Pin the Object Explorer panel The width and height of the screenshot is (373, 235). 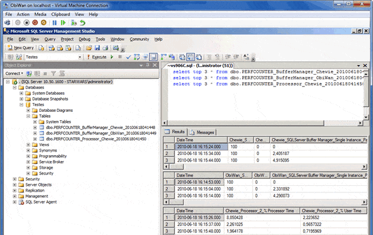147,65
